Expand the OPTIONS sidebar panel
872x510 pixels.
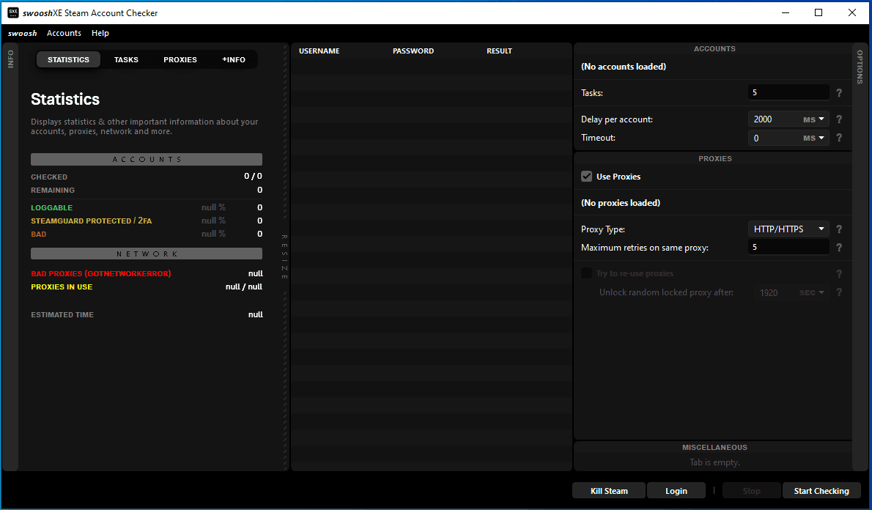[860, 67]
